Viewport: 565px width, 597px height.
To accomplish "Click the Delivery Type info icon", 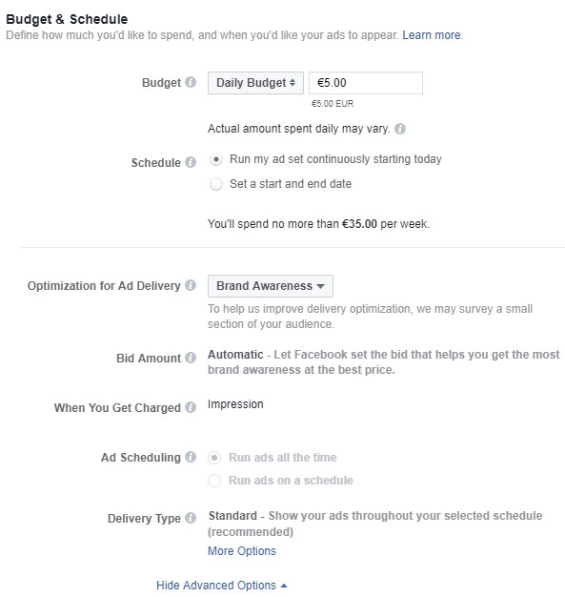I will tap(191, 518).
